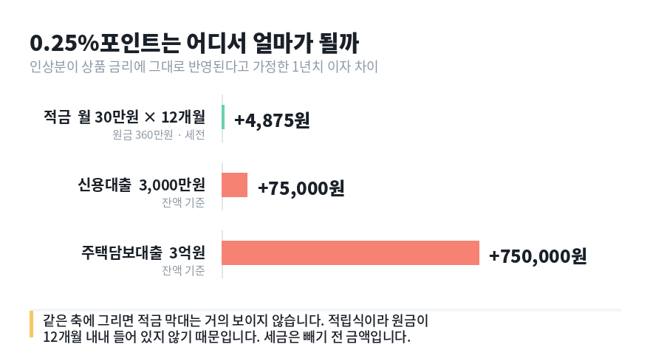The width and height of the screenshot is (650, 347).
Task: Click the vertical axis line beside 적금 bar
Action: tap(222, 119)
